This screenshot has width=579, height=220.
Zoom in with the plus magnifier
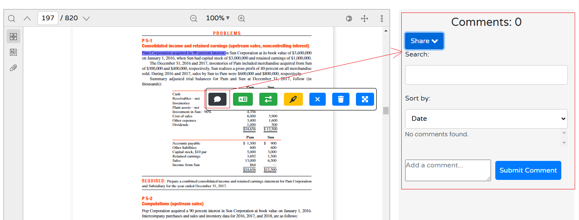coord(242,18)
